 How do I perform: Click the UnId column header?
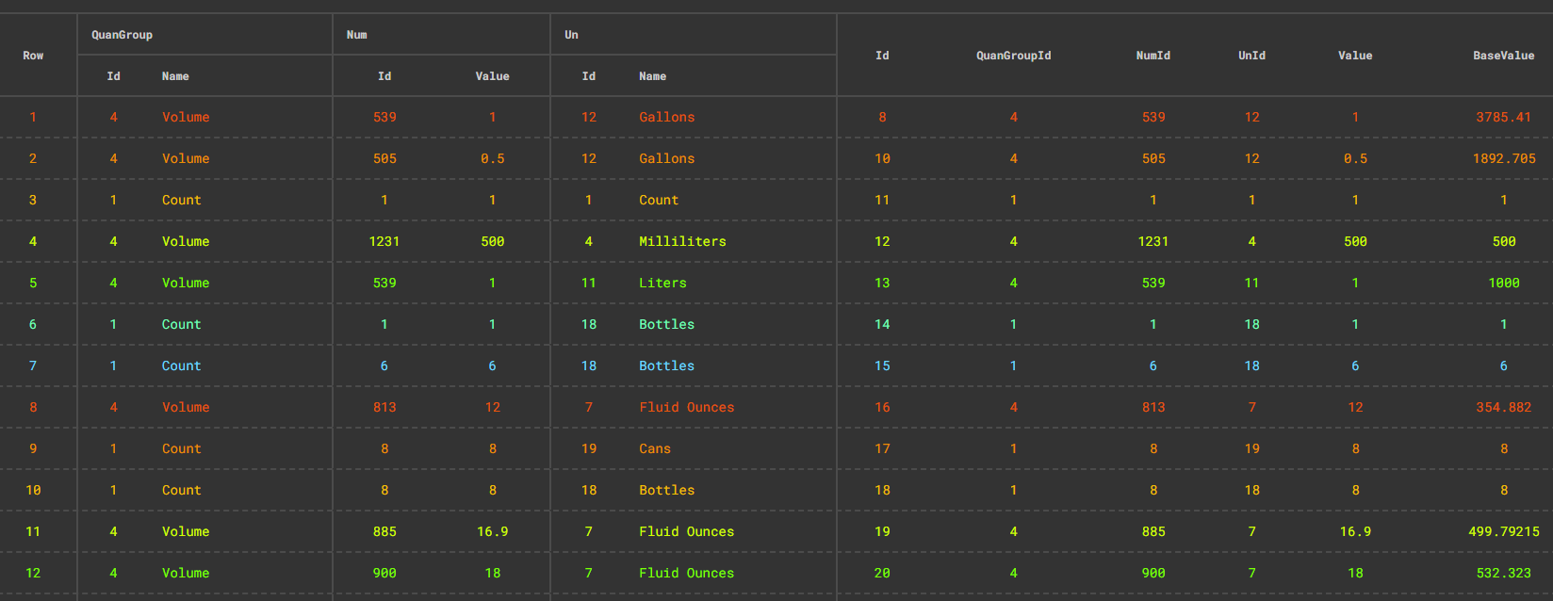click(x=1251, y=56)
